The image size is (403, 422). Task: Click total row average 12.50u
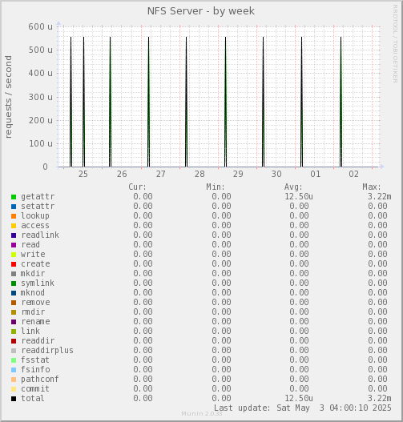299,398
